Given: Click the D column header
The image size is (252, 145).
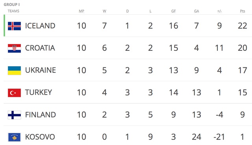Looking at the screenshot, I should pyautogui.click(x=128, y=11).
